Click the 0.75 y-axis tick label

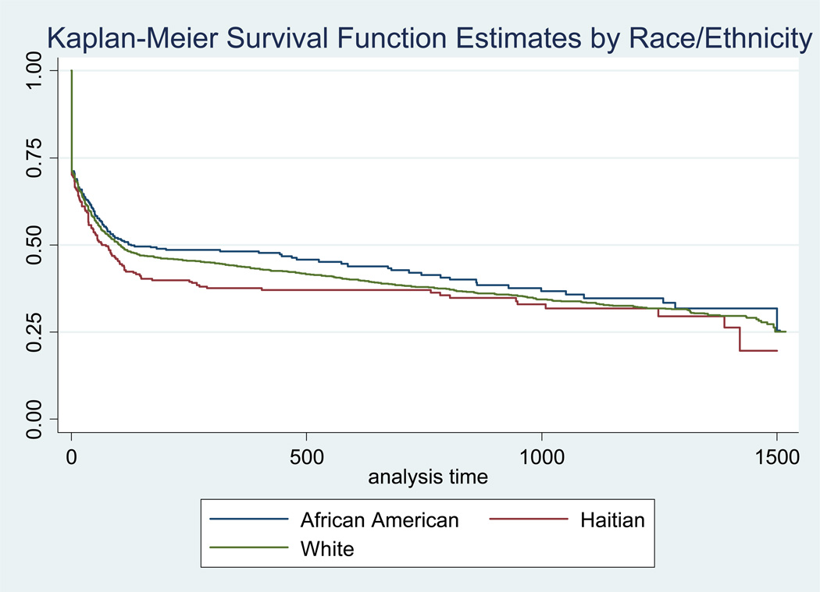[x=34, y=158]
